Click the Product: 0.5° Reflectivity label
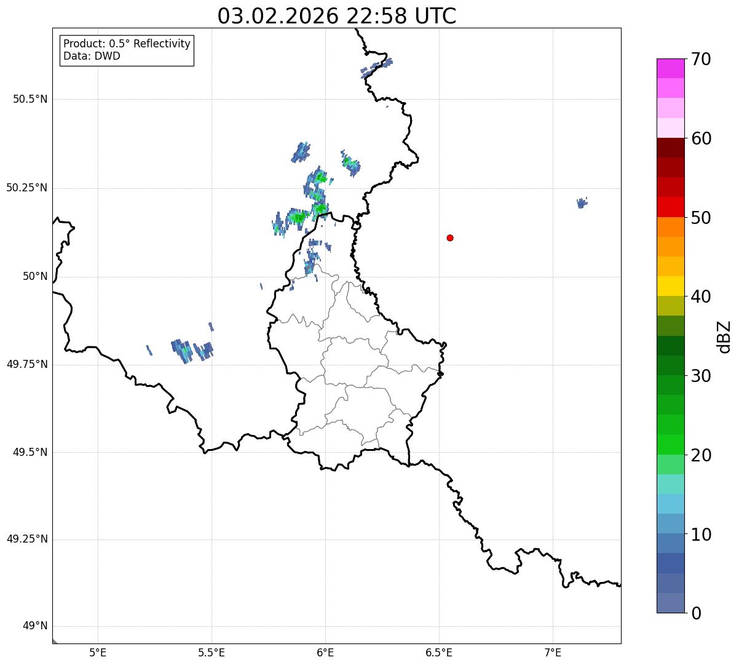Viewport: 739px width, 665px height. 127,44
